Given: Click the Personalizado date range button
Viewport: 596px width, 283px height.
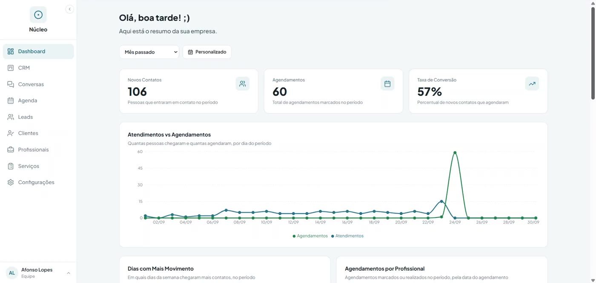Looking at the screenshot, I should coord(207,52).
